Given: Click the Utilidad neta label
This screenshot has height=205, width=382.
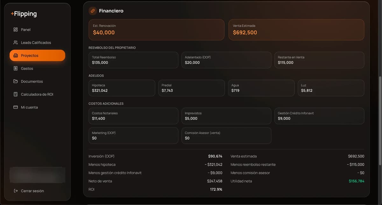Looking at the screenshot, I should tap(241, 181).
